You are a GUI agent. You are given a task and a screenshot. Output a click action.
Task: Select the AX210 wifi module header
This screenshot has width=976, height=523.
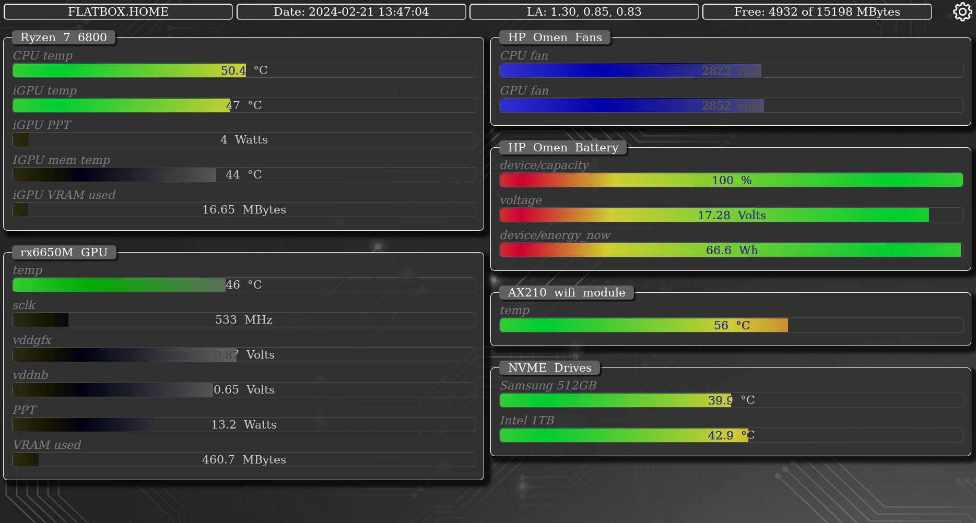point(566,292)
